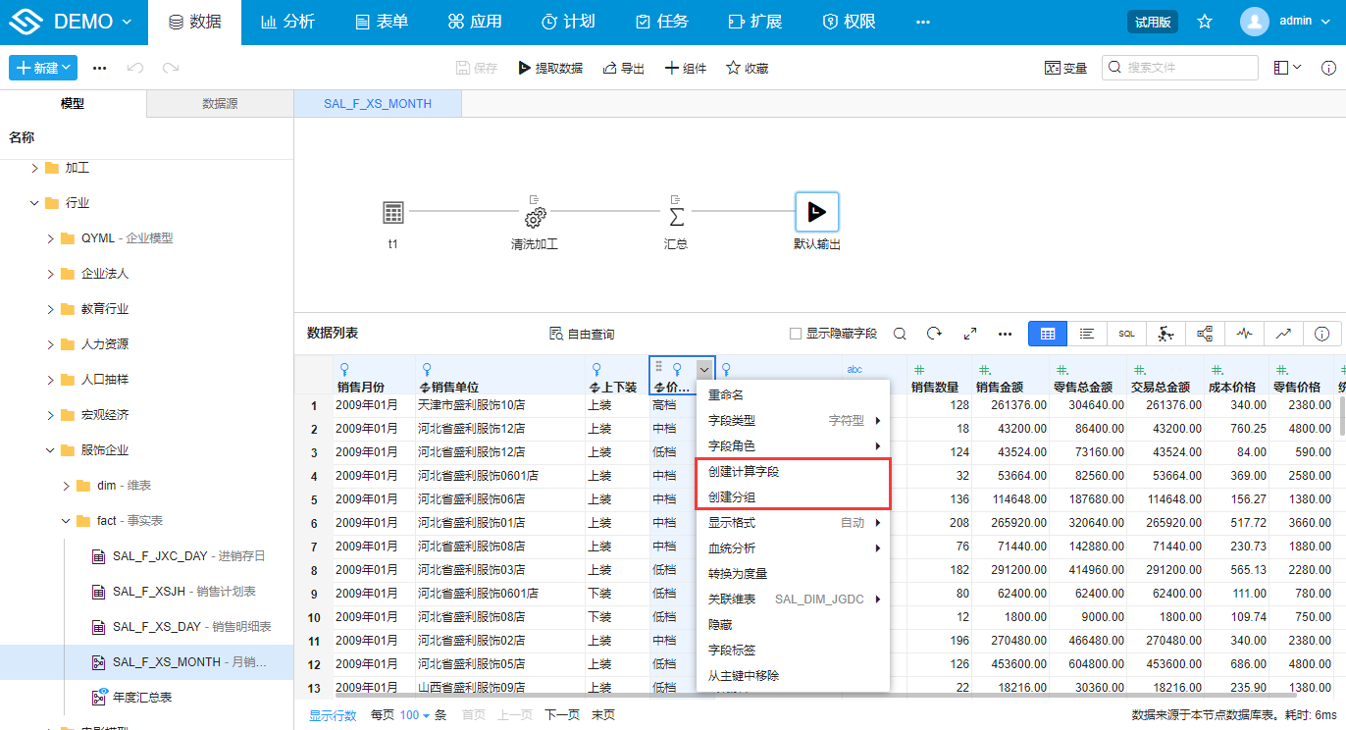The width and height of the screenshot is (1346, 730).
Task: Expand the QYML 企业模型 folder
Action: point(51,238)
